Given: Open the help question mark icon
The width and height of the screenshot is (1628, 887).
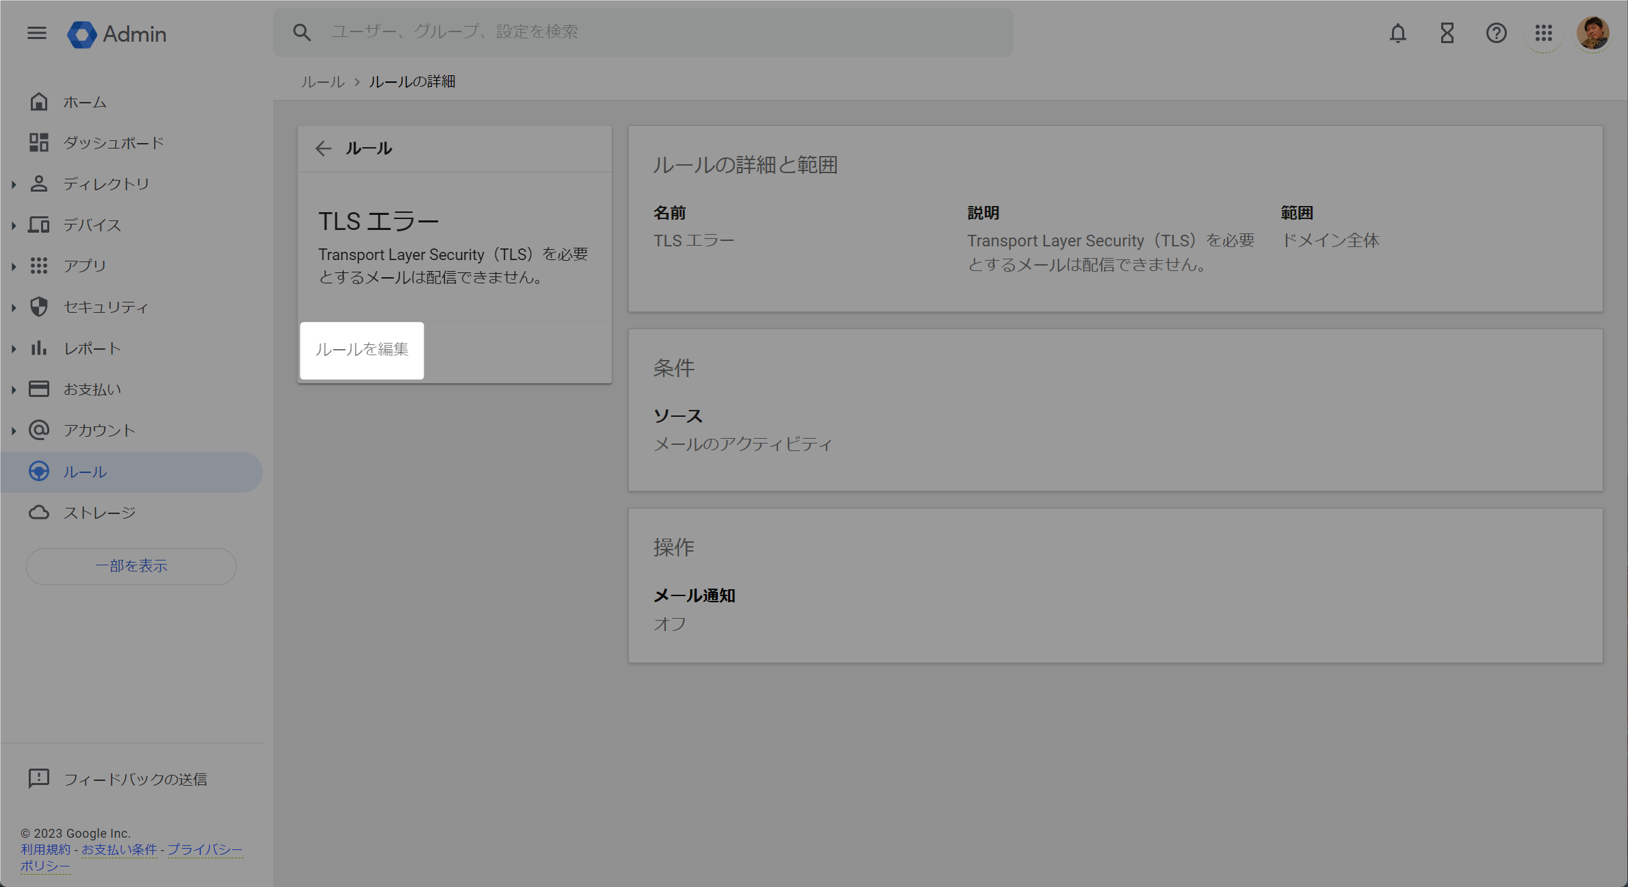Looking at the screenshot, I should [x=1496, y=33].
